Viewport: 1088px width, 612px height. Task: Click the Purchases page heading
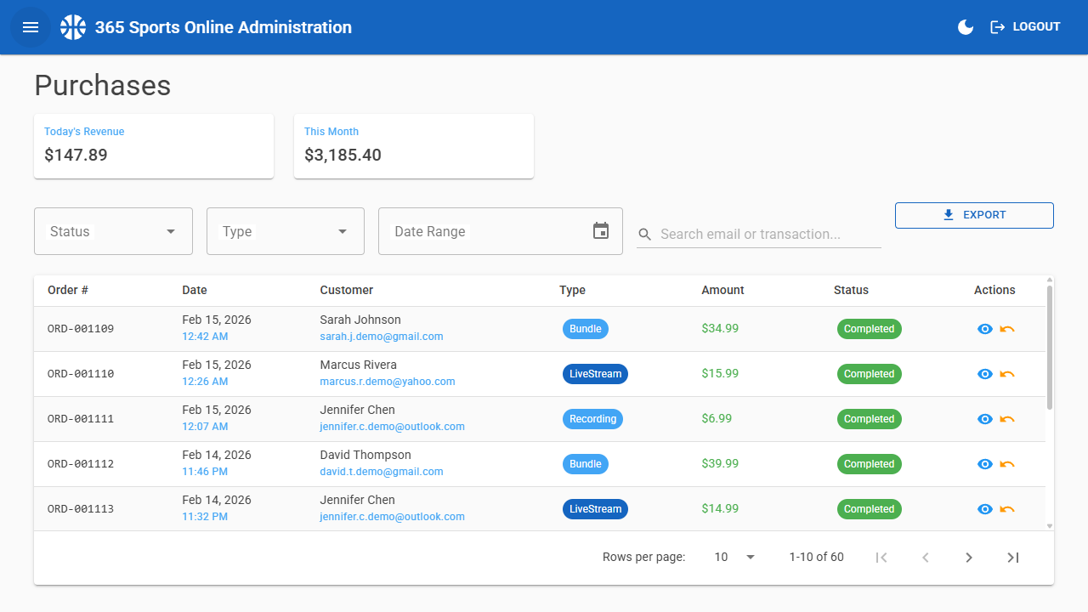pyautogui.click(x=103, y=85)
